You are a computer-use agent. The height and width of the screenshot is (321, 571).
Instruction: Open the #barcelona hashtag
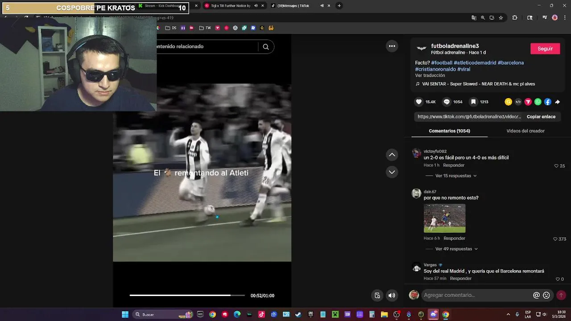511,63
